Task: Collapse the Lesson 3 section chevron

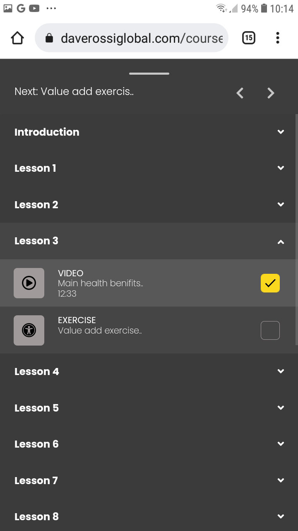Action: tap(281, 241)
